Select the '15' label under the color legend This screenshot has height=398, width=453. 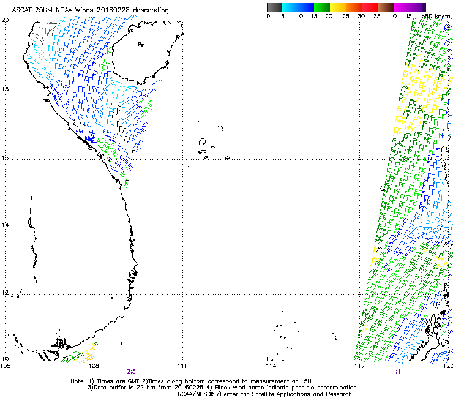(x=314, y=17)
